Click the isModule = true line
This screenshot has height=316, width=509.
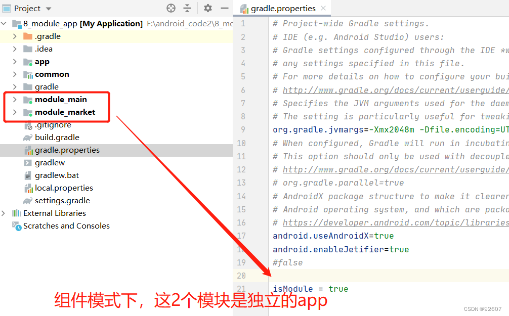coord(310,289)
